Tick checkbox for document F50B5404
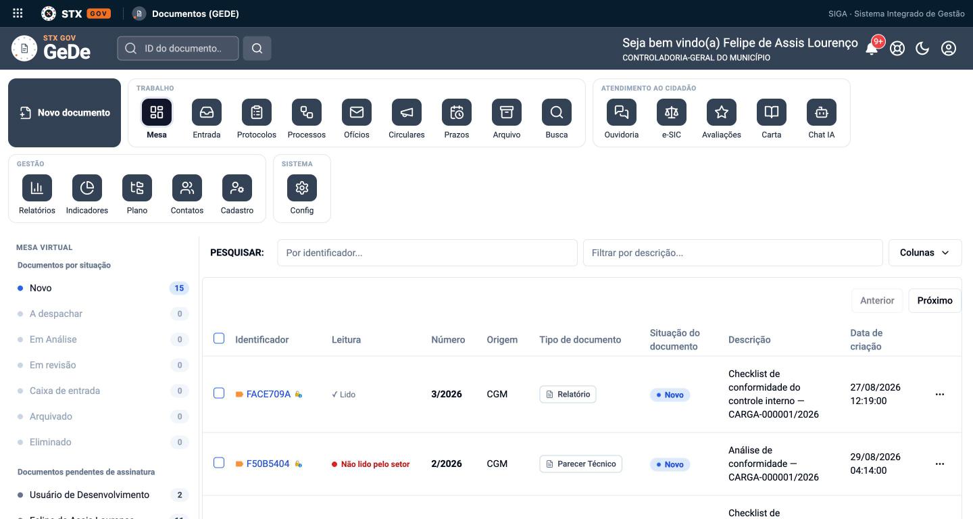Screen dimensions: 973x519 (x=219, y=463)
